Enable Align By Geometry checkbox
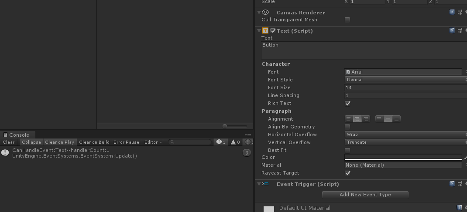 pyautogui.click(x=347, y=127)
